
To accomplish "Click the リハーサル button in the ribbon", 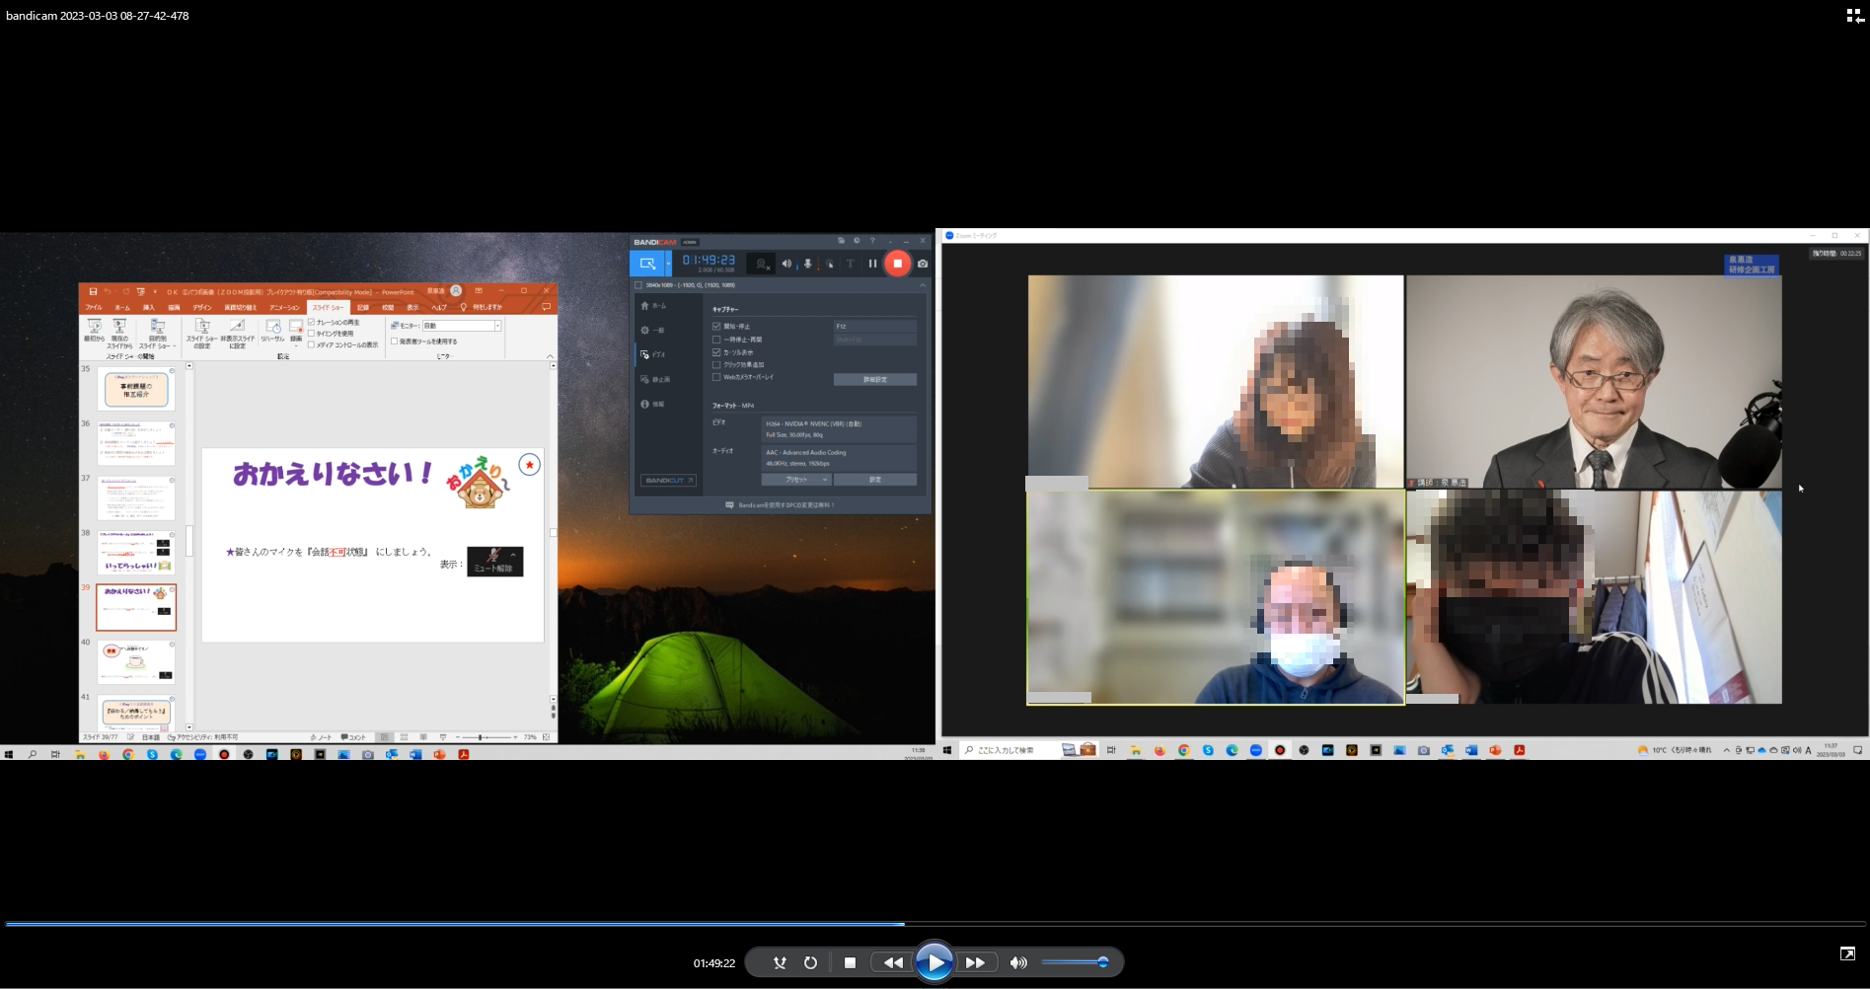I will tap(272, 332).
